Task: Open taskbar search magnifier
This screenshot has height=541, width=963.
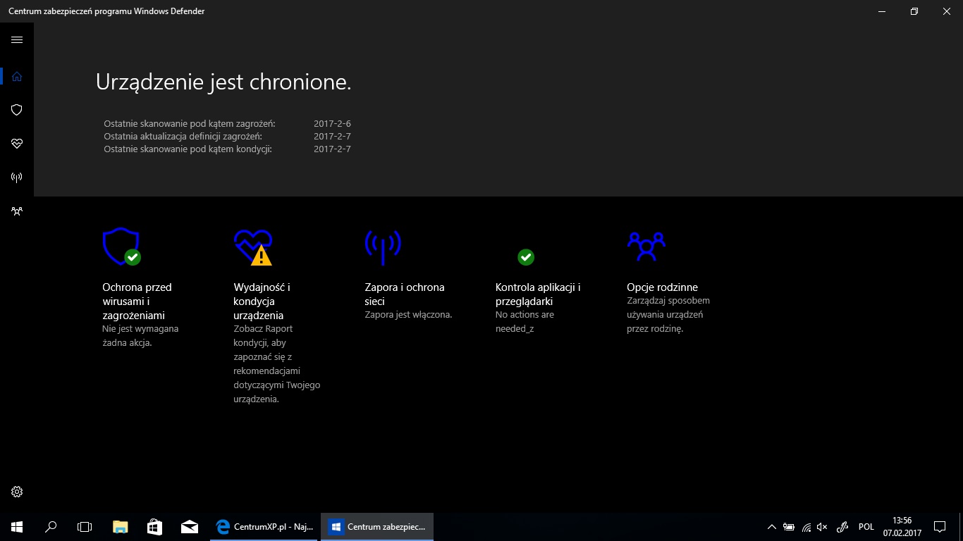Action: click(x=51, y=527)
